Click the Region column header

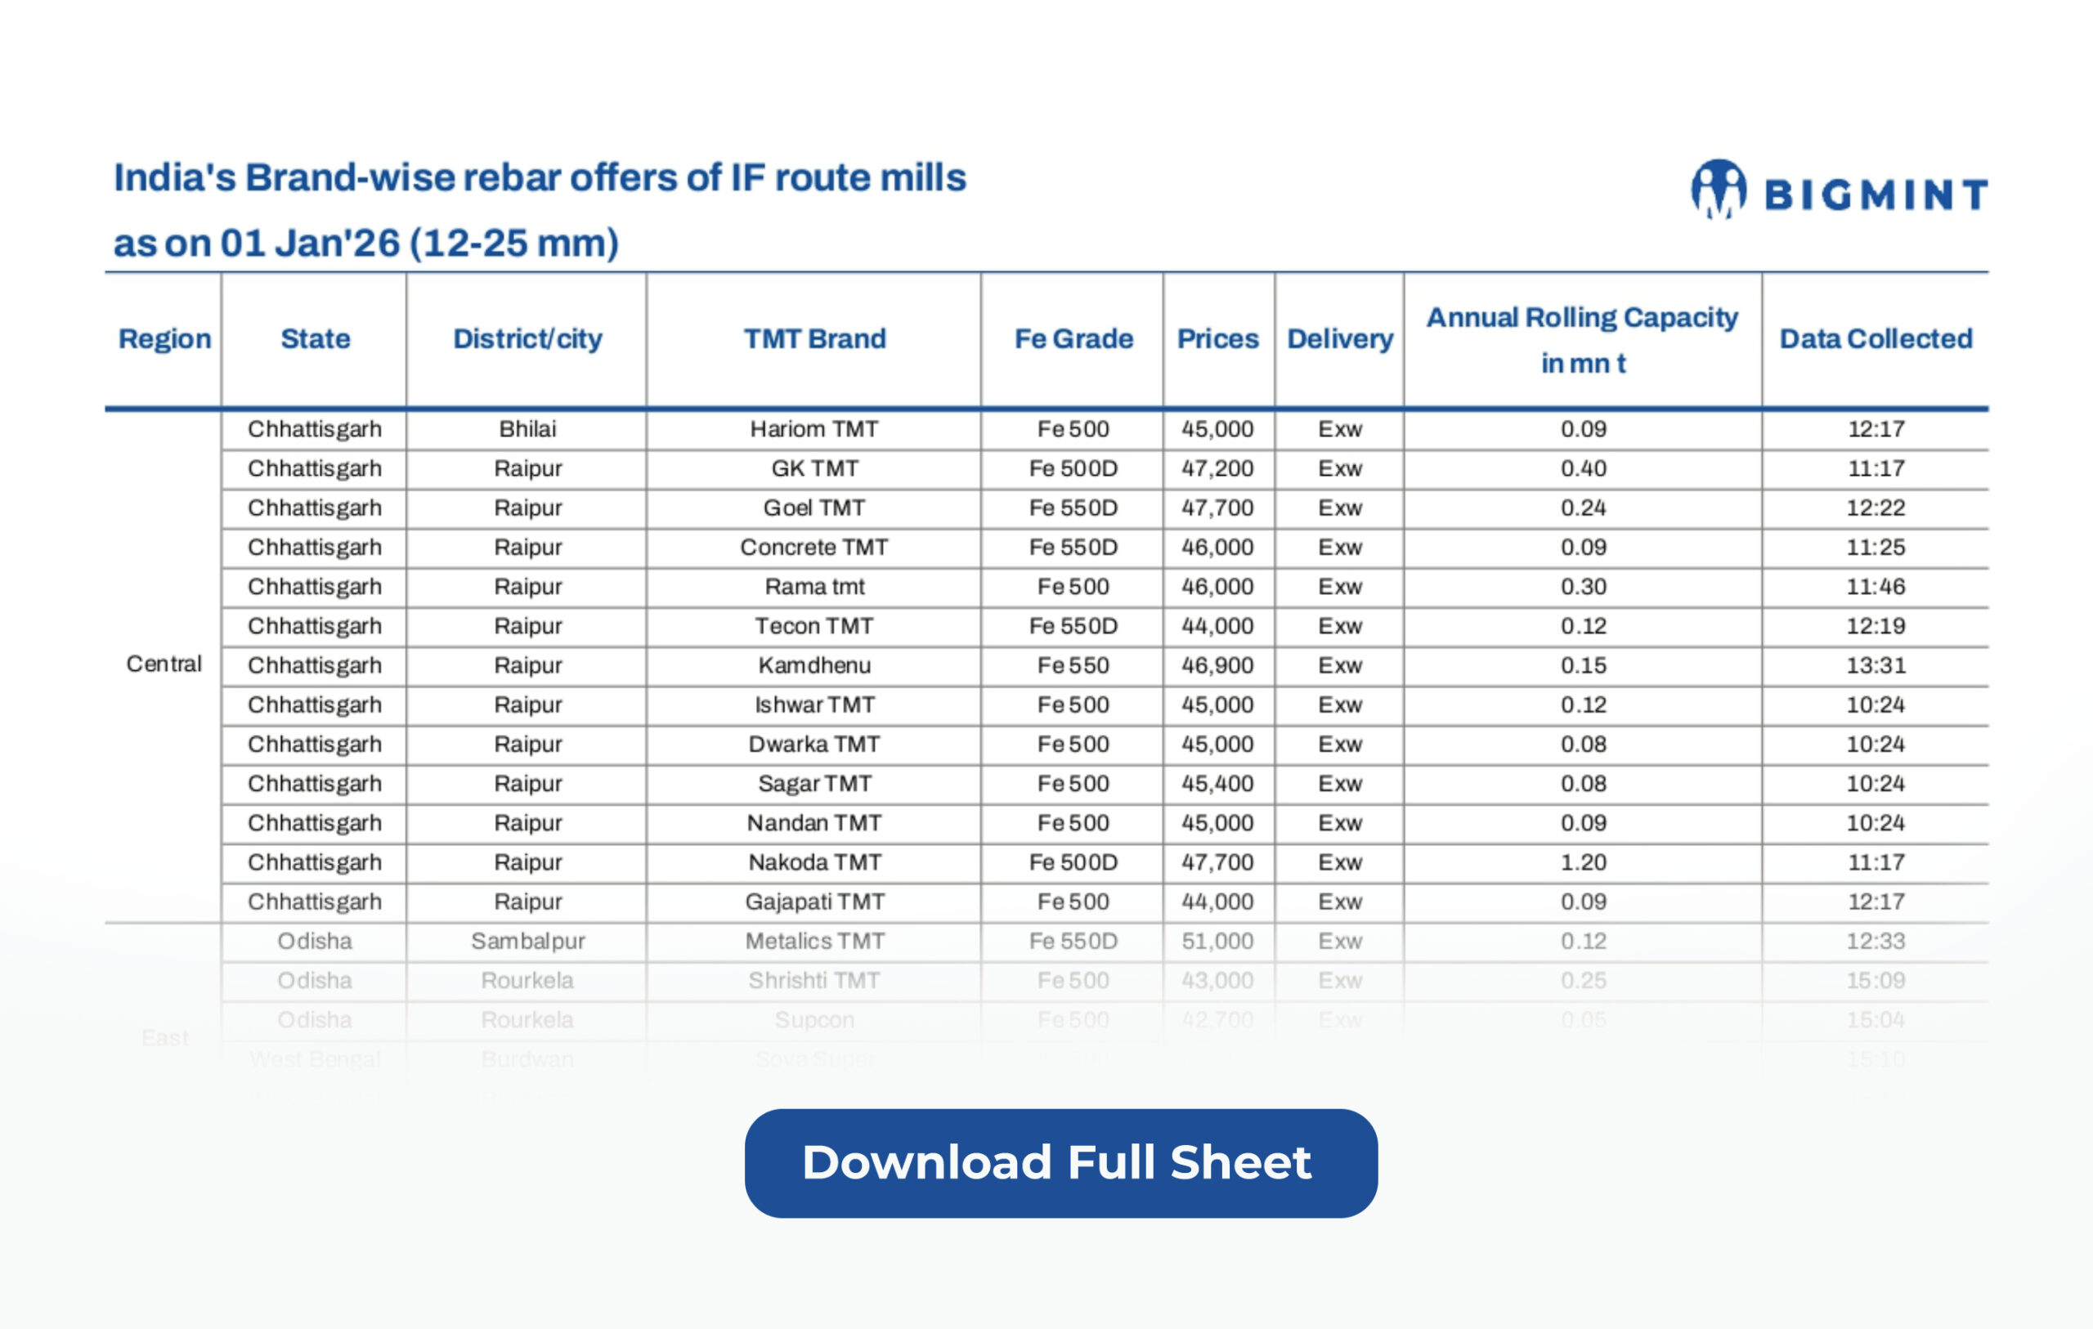pyautogui.click(x=164, y=339)
